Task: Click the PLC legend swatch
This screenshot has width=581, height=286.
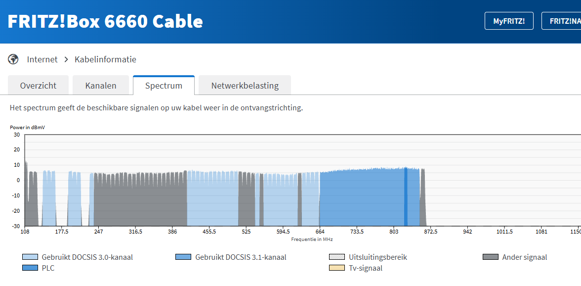Action: pyautogui.click(x=30, y=268)
